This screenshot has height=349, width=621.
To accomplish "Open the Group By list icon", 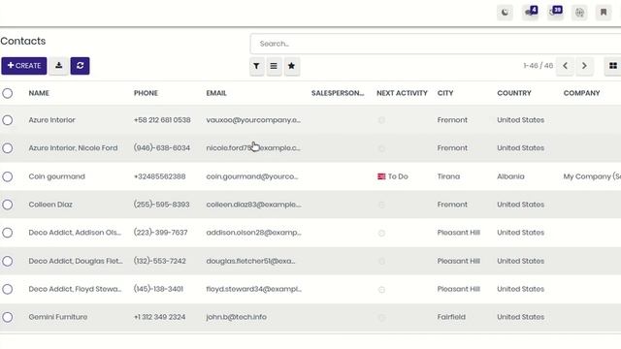I will (x=274, y=66).
